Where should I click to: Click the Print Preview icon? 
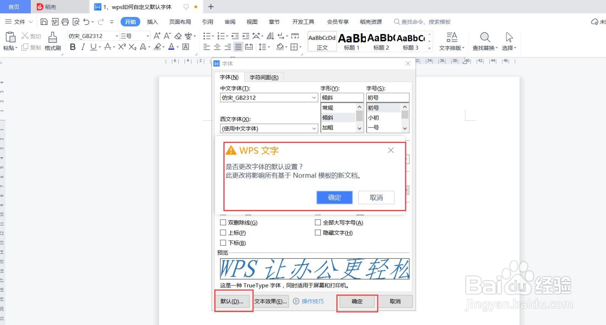[x=76, y=22]
